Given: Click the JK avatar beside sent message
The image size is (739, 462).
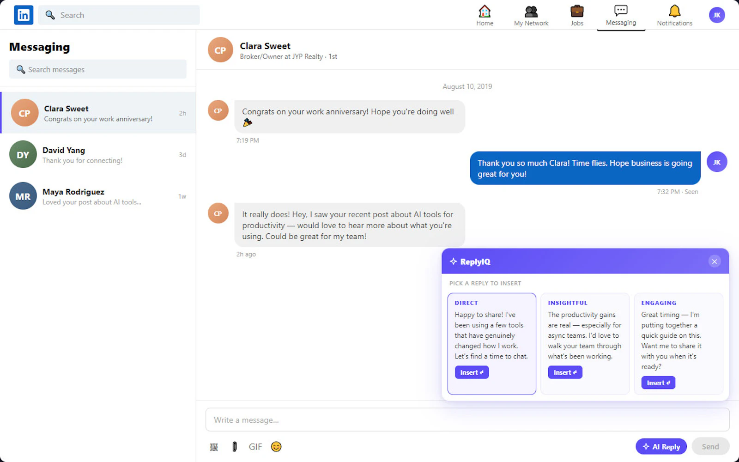Looking at the screenshot, I should [x=717, y=162].
